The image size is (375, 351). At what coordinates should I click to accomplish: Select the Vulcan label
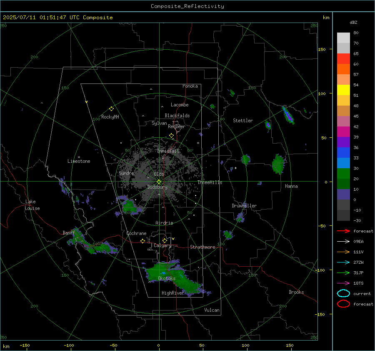point(212,310)
